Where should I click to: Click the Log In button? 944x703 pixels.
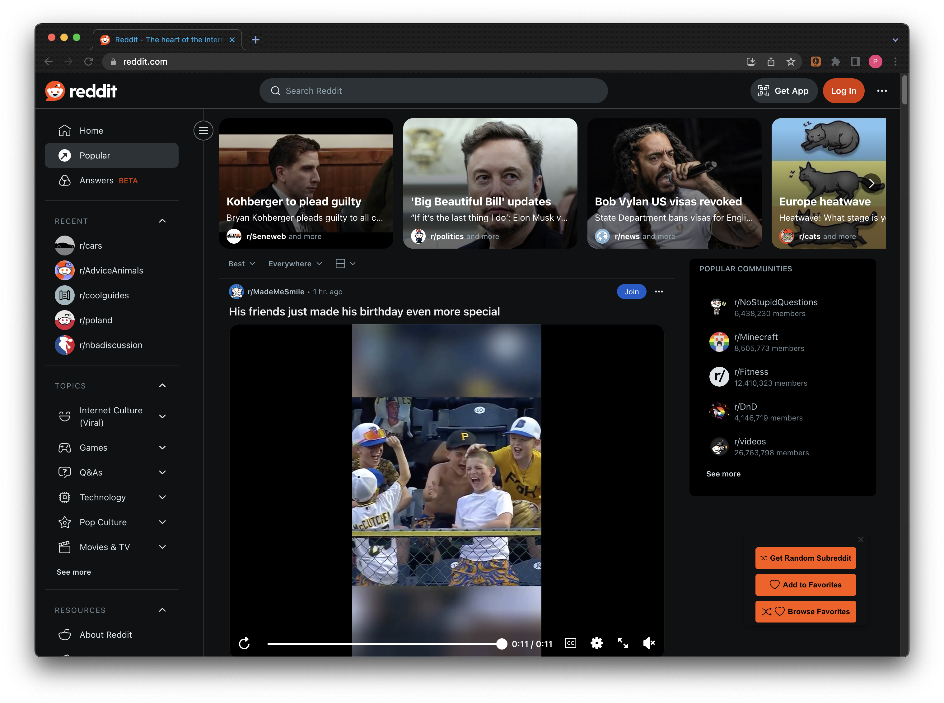(843, 91)
